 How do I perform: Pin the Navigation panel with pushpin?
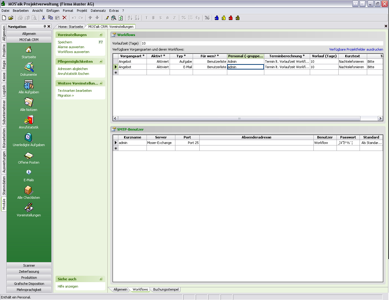click(x=45, y=27)
